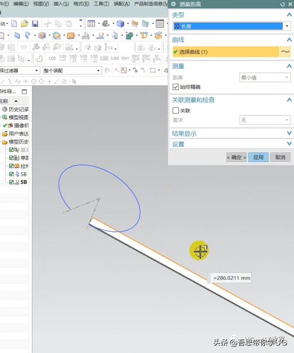Toggle the 始终精确 checkbox
This screenshot has width=294, height=353.
(176, 87)
